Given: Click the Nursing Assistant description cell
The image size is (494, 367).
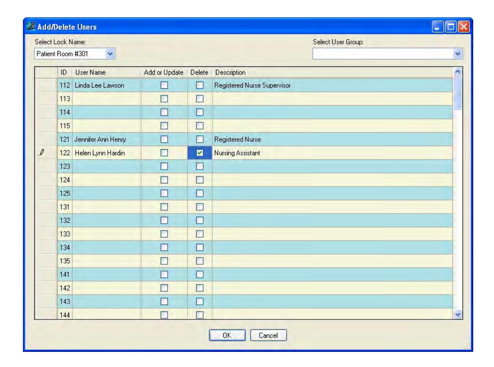Looking at the screenshot, I should [332, 153].
